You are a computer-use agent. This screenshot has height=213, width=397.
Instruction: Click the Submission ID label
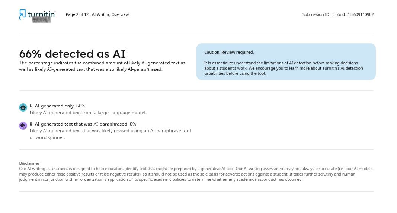316,14
